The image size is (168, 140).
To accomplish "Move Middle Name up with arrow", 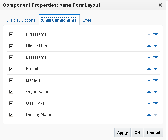I will [x=149, y=46].
